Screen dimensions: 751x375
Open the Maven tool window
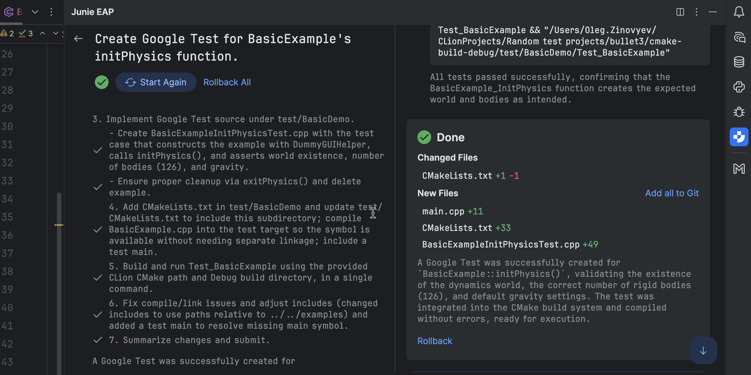[739, 169]
